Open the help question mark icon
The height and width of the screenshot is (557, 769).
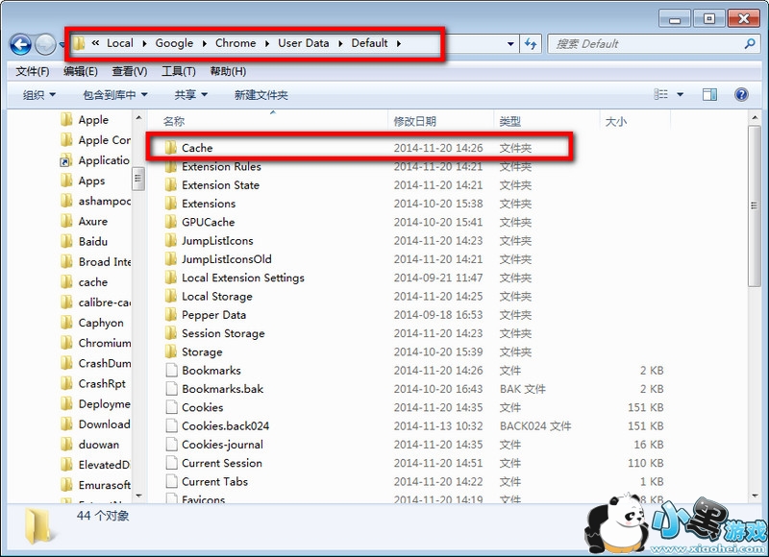click(x=741, y=94)
